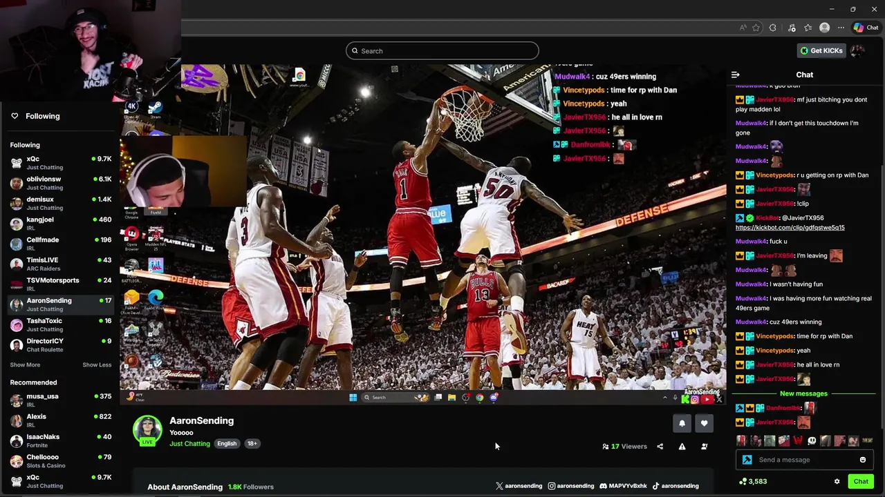Open the browser profile avatar
This screenshot has width=885, height=497.
(824, 28)
